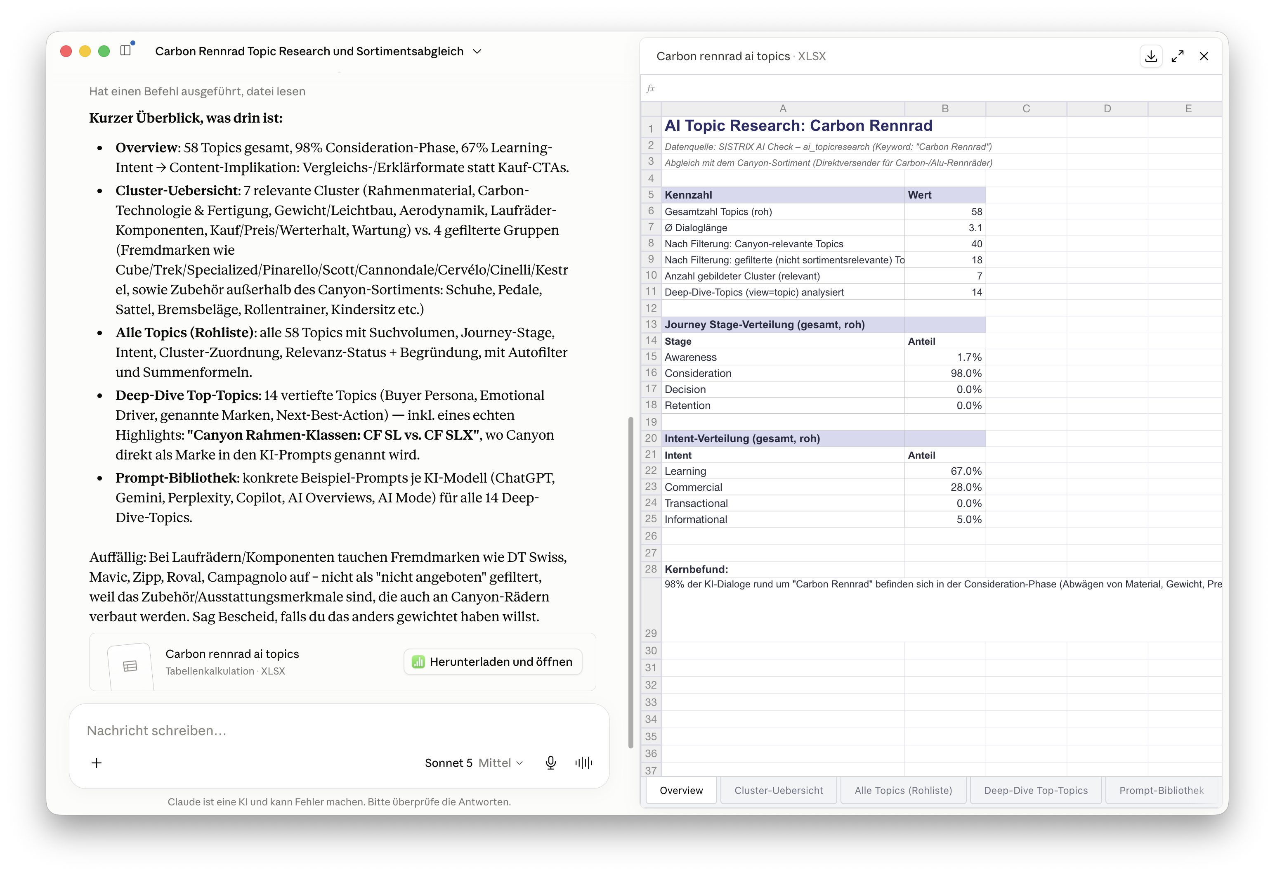Select the Prompt-Bibliothek sheet tab
The image size is (1275, 876).
pos(1162,791)
